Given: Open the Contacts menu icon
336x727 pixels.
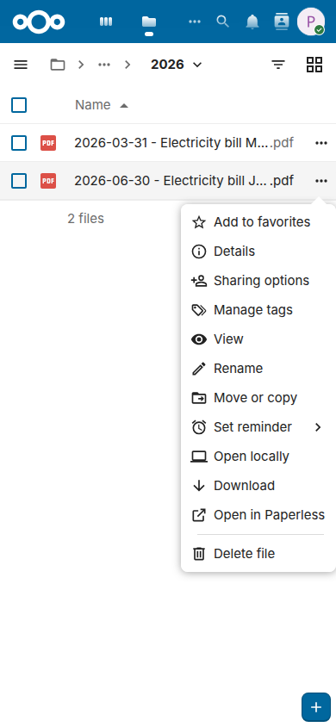Looking at the screenshot, I should (282, 22).
